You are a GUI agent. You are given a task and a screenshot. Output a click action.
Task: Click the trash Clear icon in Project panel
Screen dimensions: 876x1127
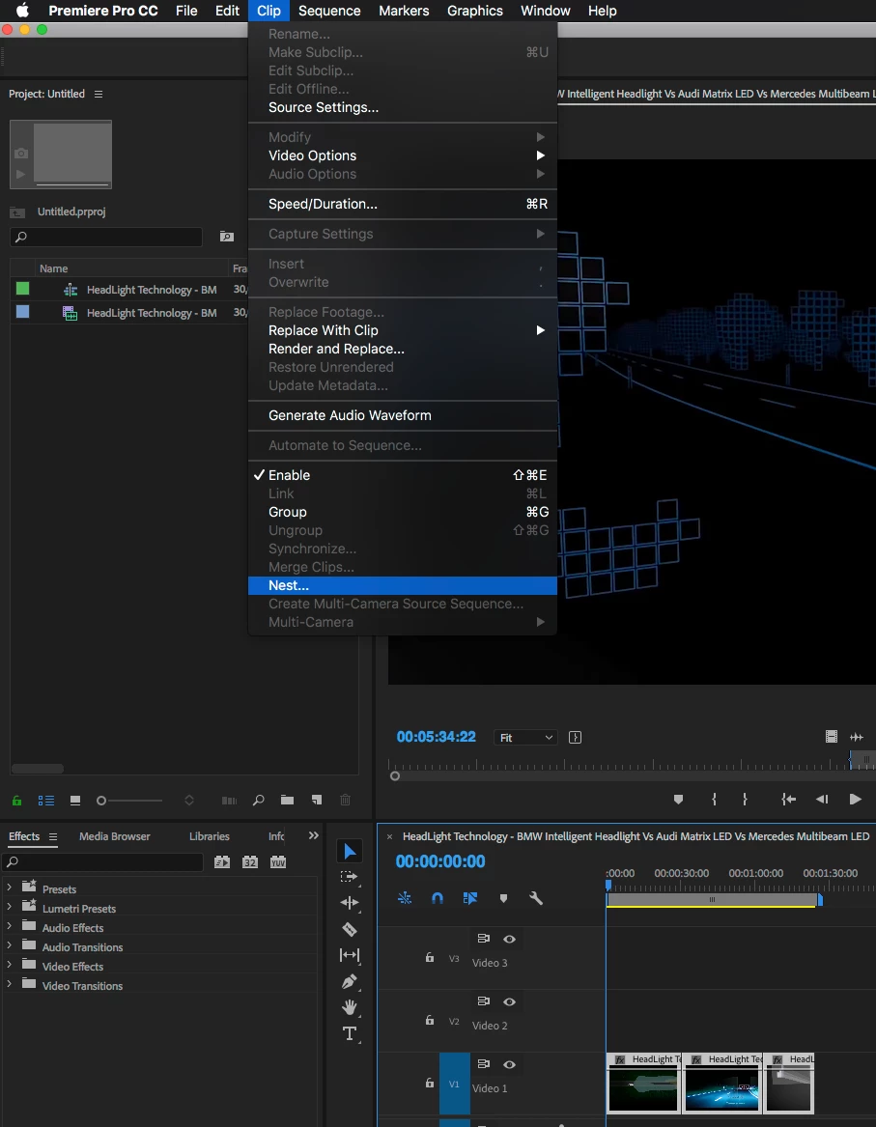[345, 800]
